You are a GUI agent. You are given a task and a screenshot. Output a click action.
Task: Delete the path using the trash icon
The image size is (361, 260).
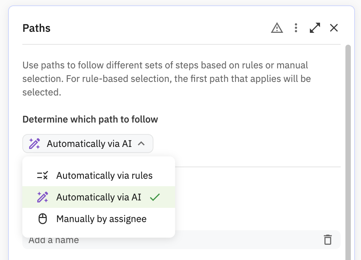click(327, 239)
